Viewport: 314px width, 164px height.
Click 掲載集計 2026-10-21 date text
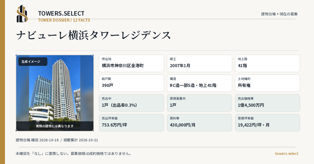point(81,140)
